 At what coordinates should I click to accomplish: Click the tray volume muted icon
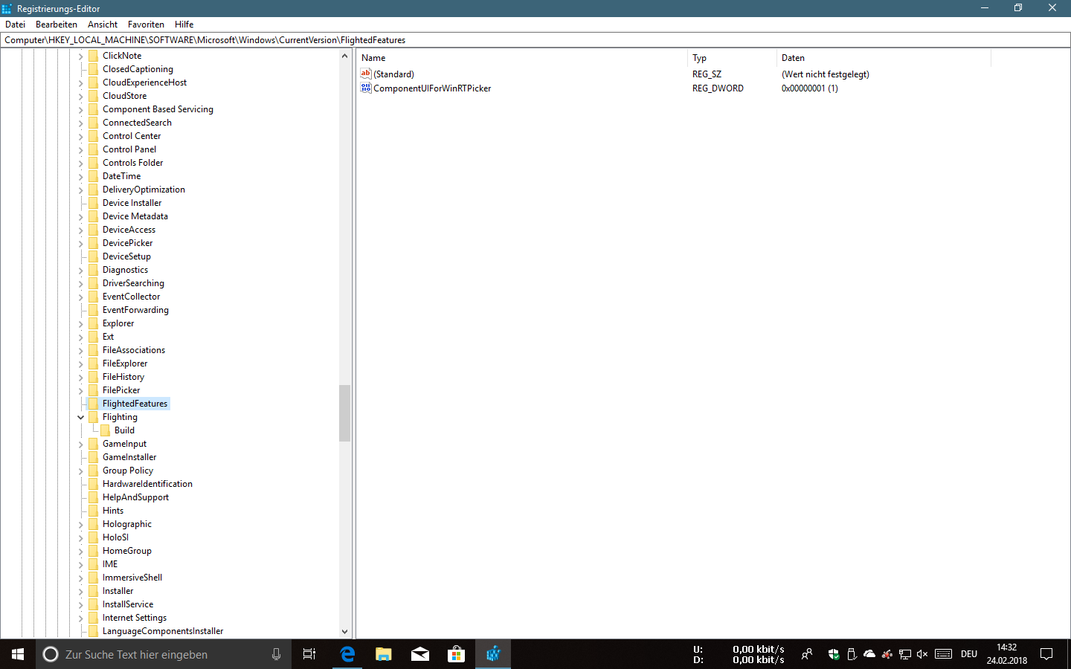(922, 654)
